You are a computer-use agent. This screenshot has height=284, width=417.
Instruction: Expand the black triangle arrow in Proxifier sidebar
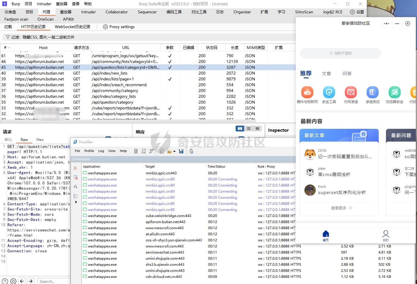[76, 202]
